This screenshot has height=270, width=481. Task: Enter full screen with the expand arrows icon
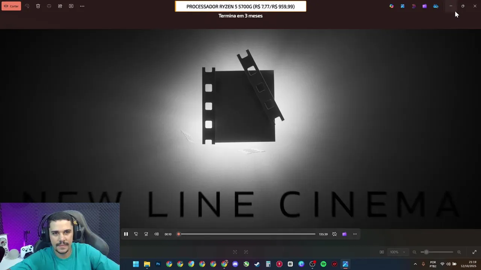pyautogui.click(x=474, y=252)
